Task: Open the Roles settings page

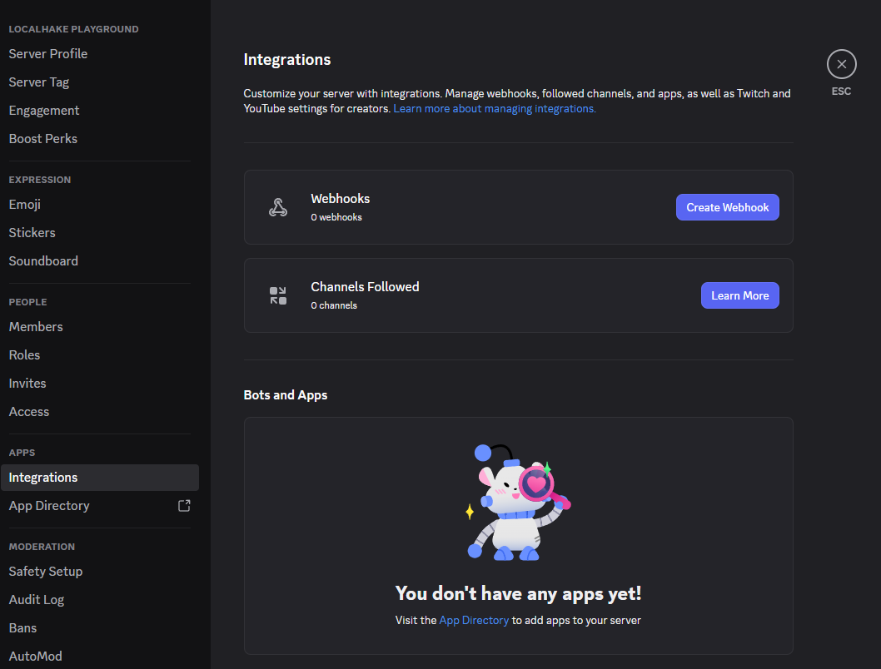Action: [x=24, y=354]
